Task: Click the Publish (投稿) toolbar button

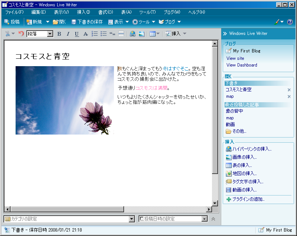Action: [12, 22]
